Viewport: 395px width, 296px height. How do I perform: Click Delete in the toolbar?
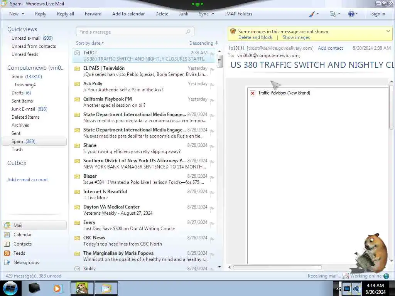[x=162, y=14]
